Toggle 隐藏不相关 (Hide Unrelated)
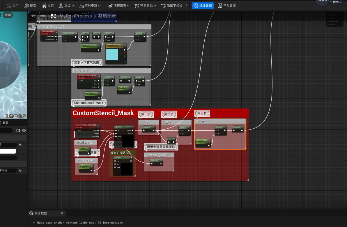This screenshot has height=227, width=347. pyautogui.click(x=172, y=6)
